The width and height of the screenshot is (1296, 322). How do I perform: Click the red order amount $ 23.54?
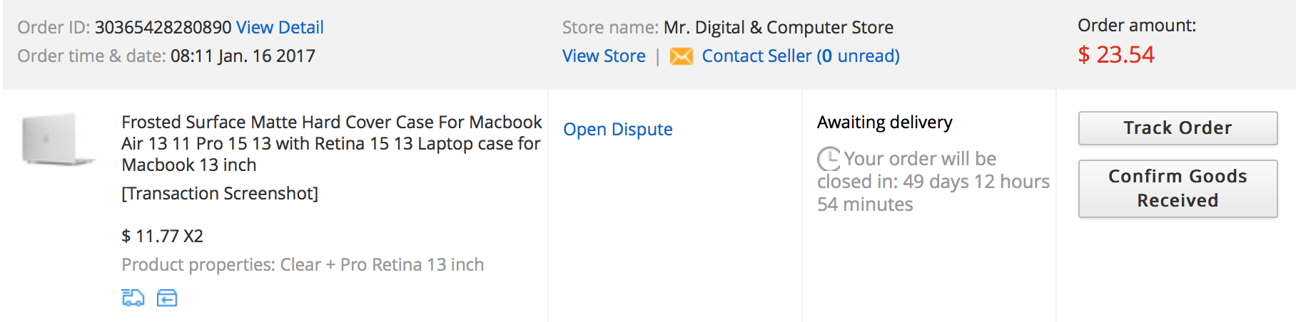coord(1116,55)
